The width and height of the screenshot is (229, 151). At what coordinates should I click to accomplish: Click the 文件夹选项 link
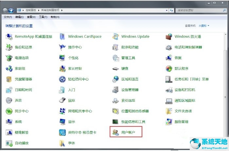tap(183, 111)
